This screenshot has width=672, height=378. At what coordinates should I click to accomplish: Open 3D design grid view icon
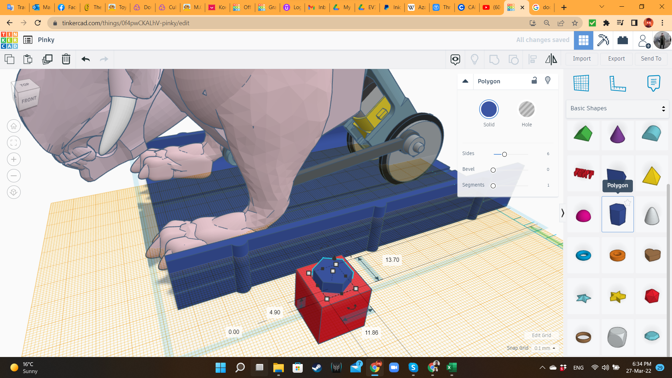point(583,40)
